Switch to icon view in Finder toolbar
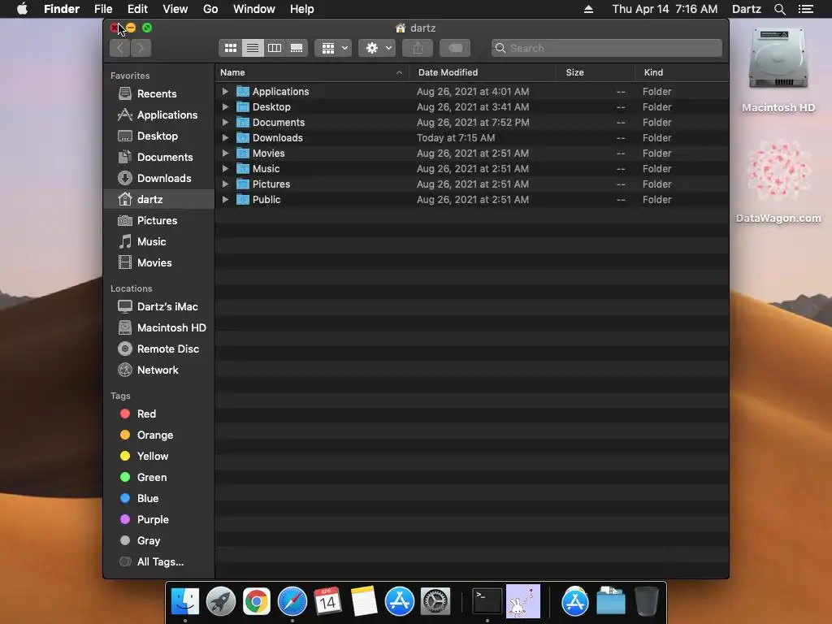This screenshot has height=624, width=832. click(230, 48)
